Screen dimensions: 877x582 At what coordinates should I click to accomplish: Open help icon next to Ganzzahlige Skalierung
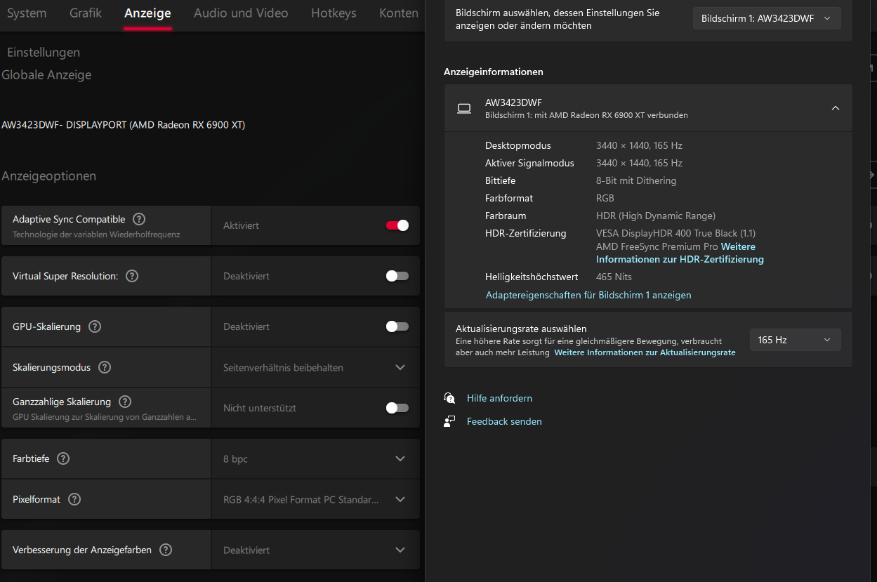pyautogui.click(x=125, y=402)
